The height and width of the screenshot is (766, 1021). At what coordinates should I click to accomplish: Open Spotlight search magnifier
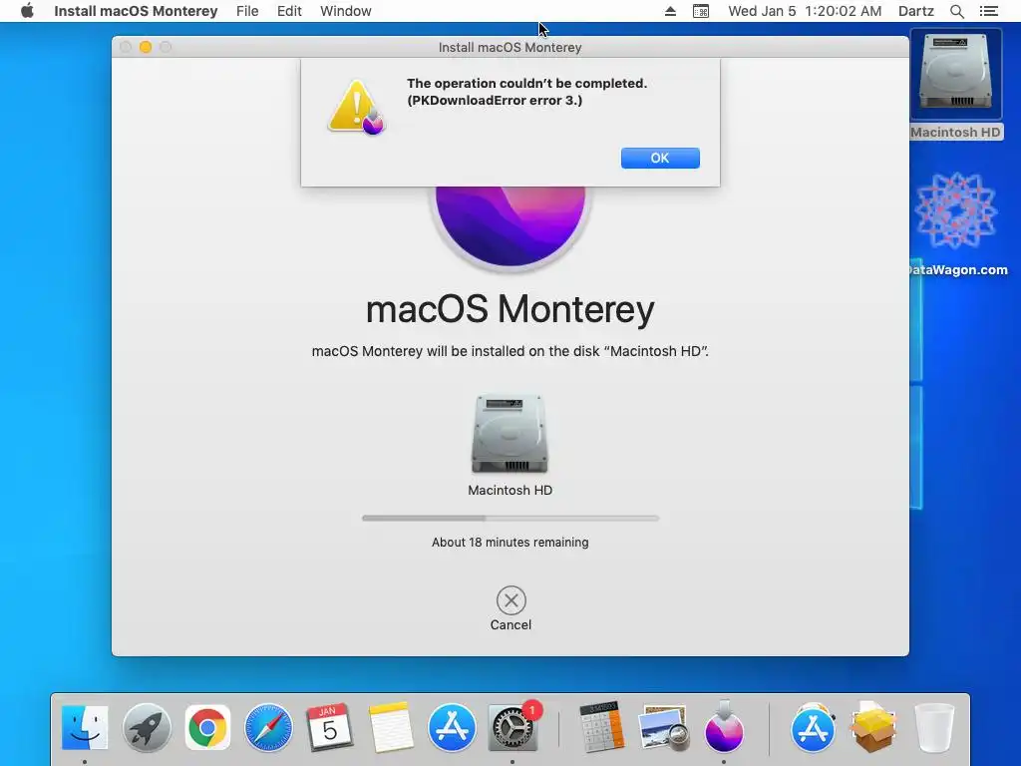click(956, 11)
